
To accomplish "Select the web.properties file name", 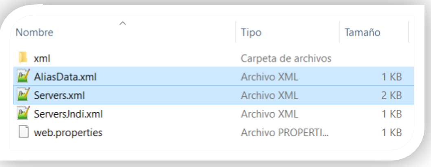I will pyautogui.click(x=68, y=133).
